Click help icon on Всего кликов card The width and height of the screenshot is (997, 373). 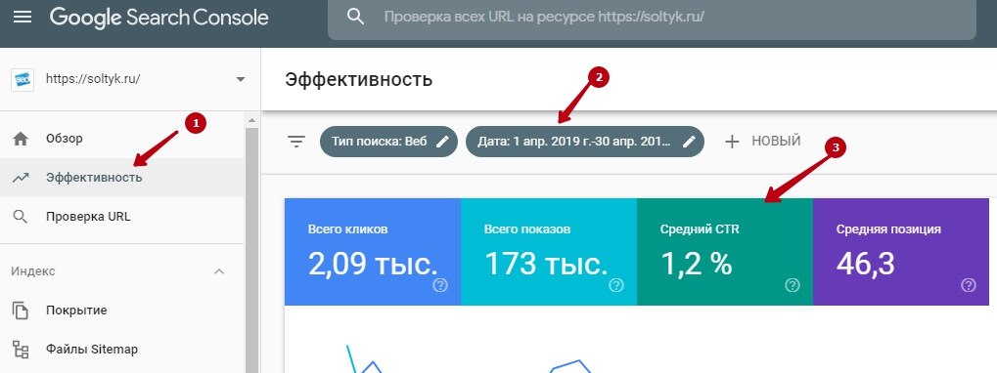pos(440,285)
